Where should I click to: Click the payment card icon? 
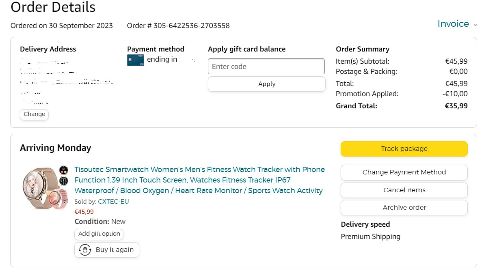tap(135, 60)
